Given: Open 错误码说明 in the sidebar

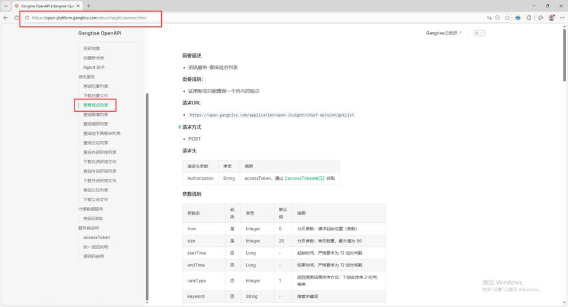Looking at the screenshot, I should pos(94,256).
